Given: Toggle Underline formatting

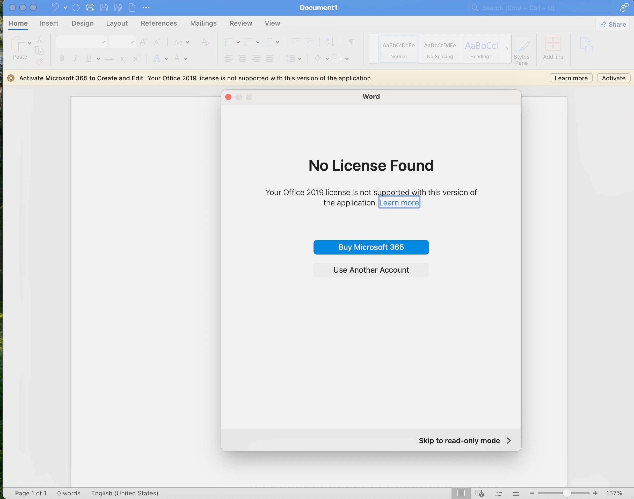Looking at the screenshot, I should 89,58.
